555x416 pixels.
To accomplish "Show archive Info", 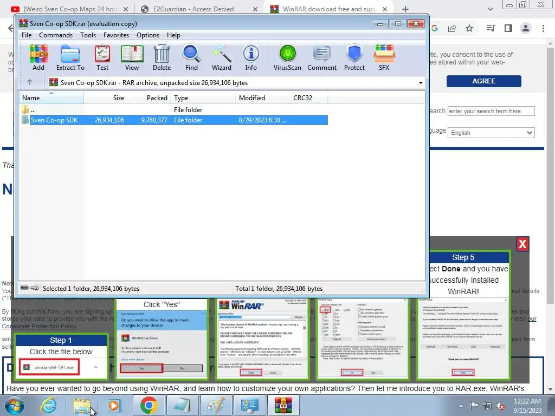I will [251, 57].
